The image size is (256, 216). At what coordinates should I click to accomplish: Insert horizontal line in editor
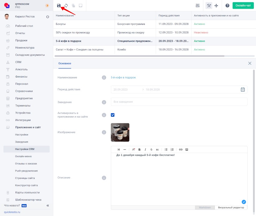coord(125,149)
